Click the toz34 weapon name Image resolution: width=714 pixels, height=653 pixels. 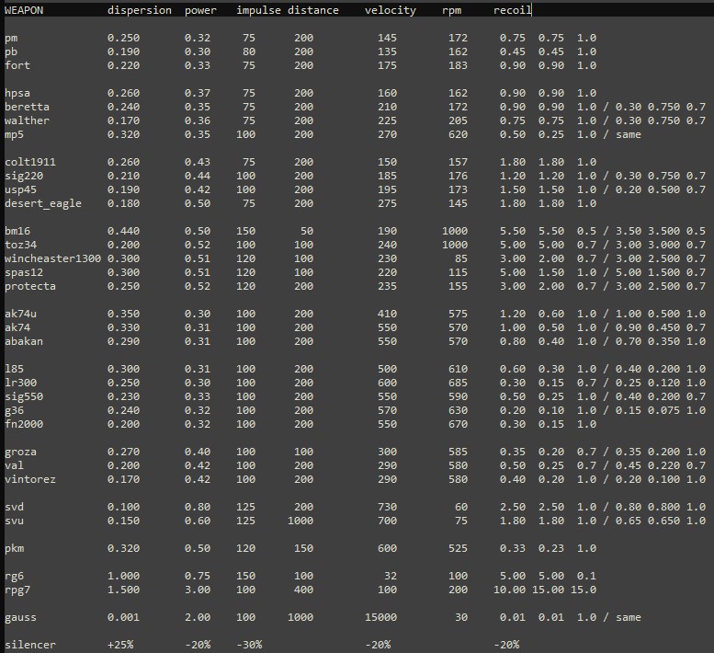(20, 245)
